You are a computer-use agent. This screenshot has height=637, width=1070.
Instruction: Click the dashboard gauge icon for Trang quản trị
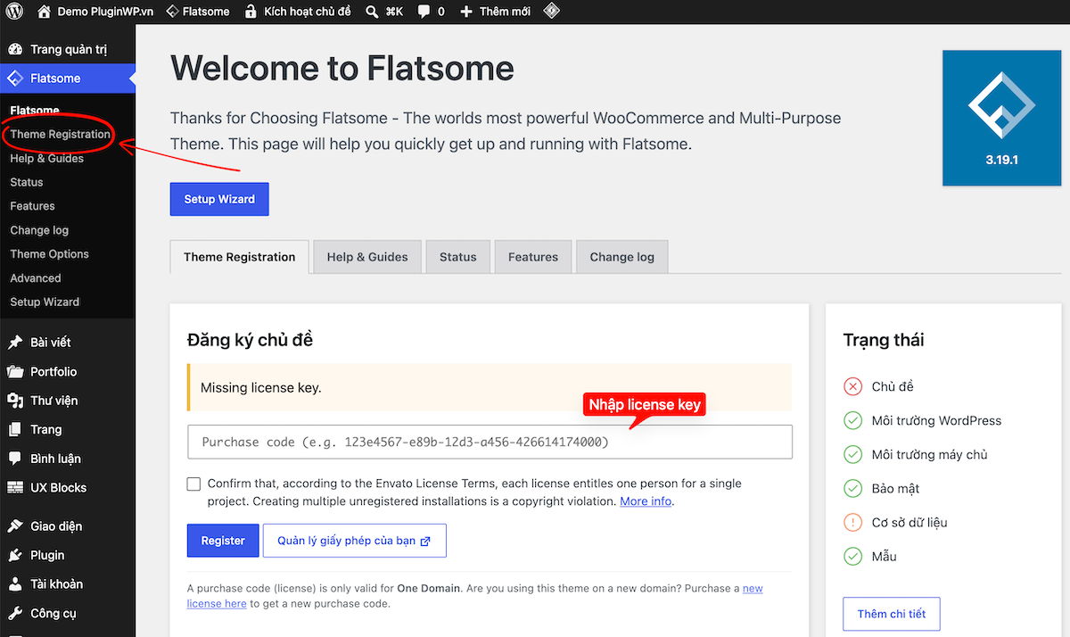(15, 49)
